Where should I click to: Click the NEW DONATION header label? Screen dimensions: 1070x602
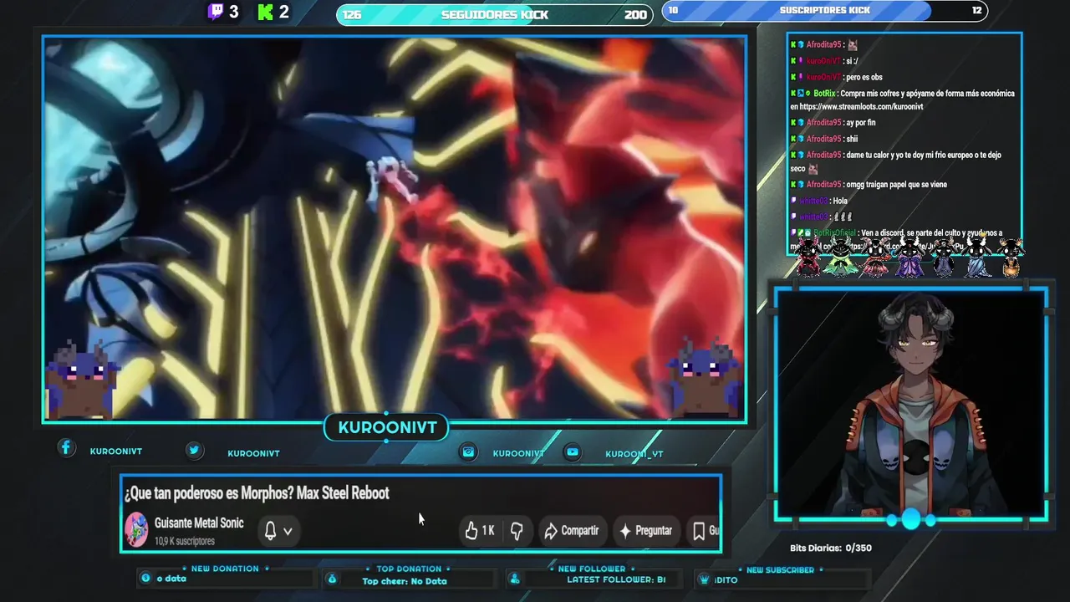click(x=225, y=569)
